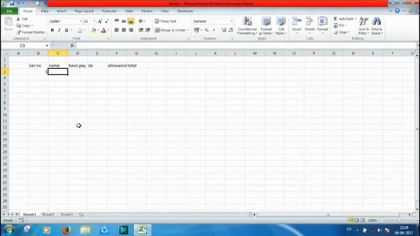Open Find & Select
The width and height of the screenshot is (420, 236).
click(x=377, y=26)
